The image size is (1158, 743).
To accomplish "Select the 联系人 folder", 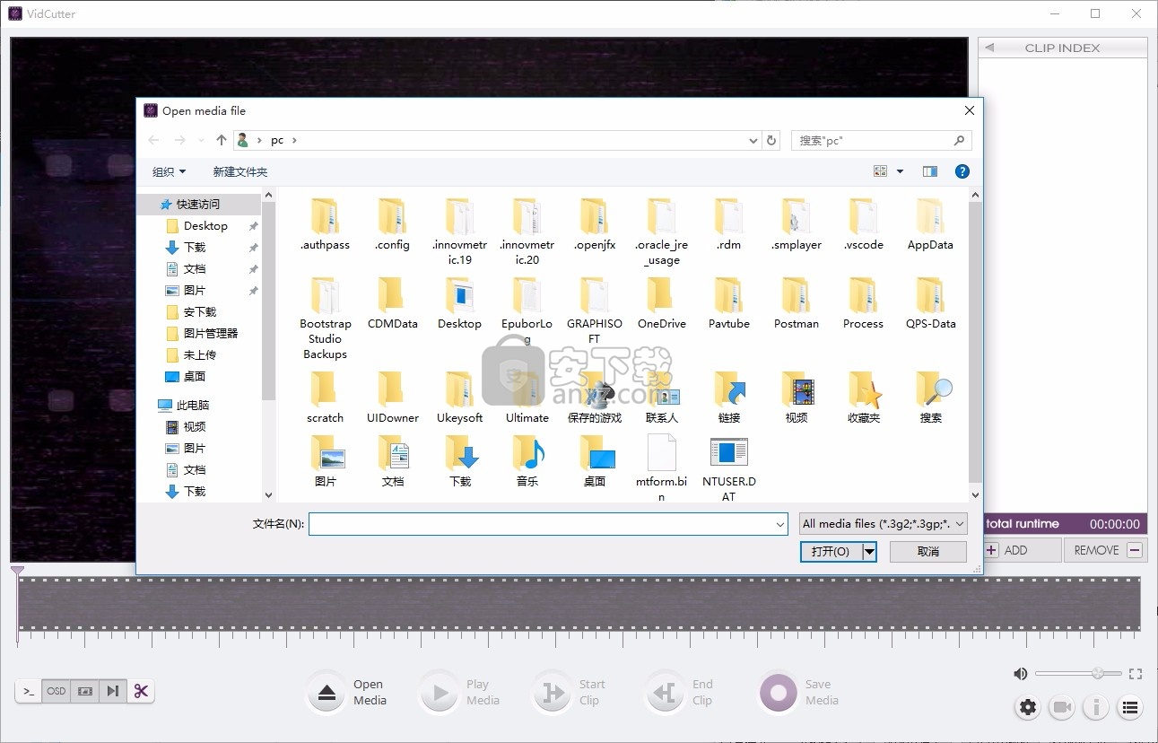I will (662, 398).
